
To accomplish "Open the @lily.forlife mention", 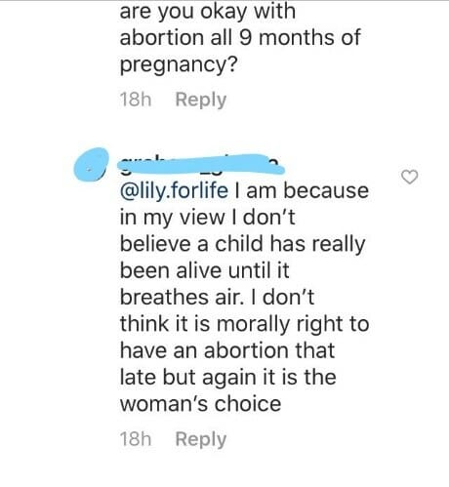I will (x=174, y=190).
